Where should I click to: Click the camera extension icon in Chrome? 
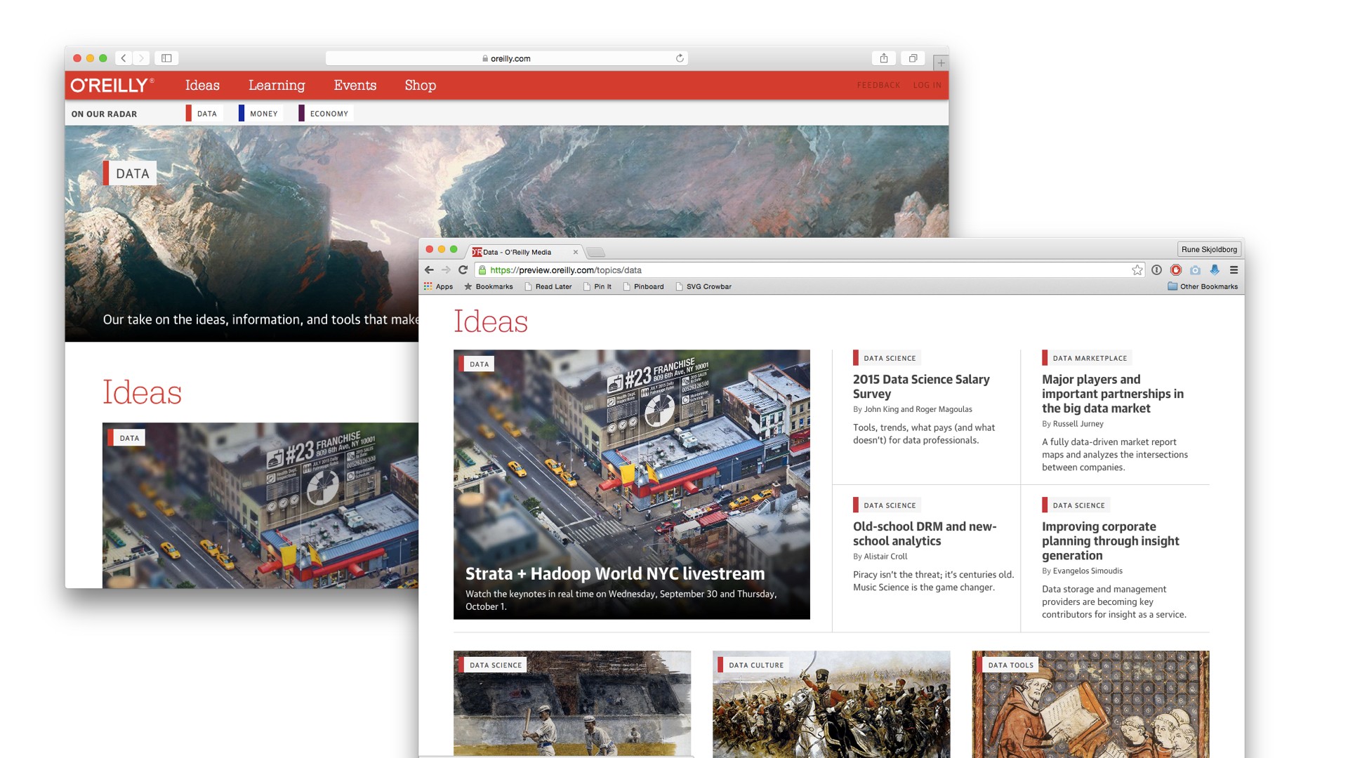pyautogui.click(x=1195, y=270)
